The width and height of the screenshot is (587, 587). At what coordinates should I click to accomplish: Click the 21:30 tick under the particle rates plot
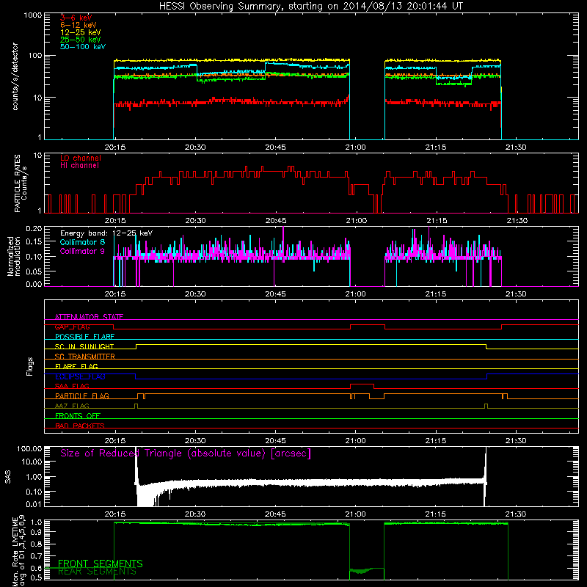pos(517,221)
